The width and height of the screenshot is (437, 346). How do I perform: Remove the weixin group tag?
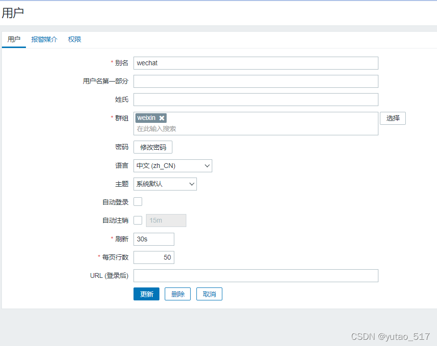(162, 118)
